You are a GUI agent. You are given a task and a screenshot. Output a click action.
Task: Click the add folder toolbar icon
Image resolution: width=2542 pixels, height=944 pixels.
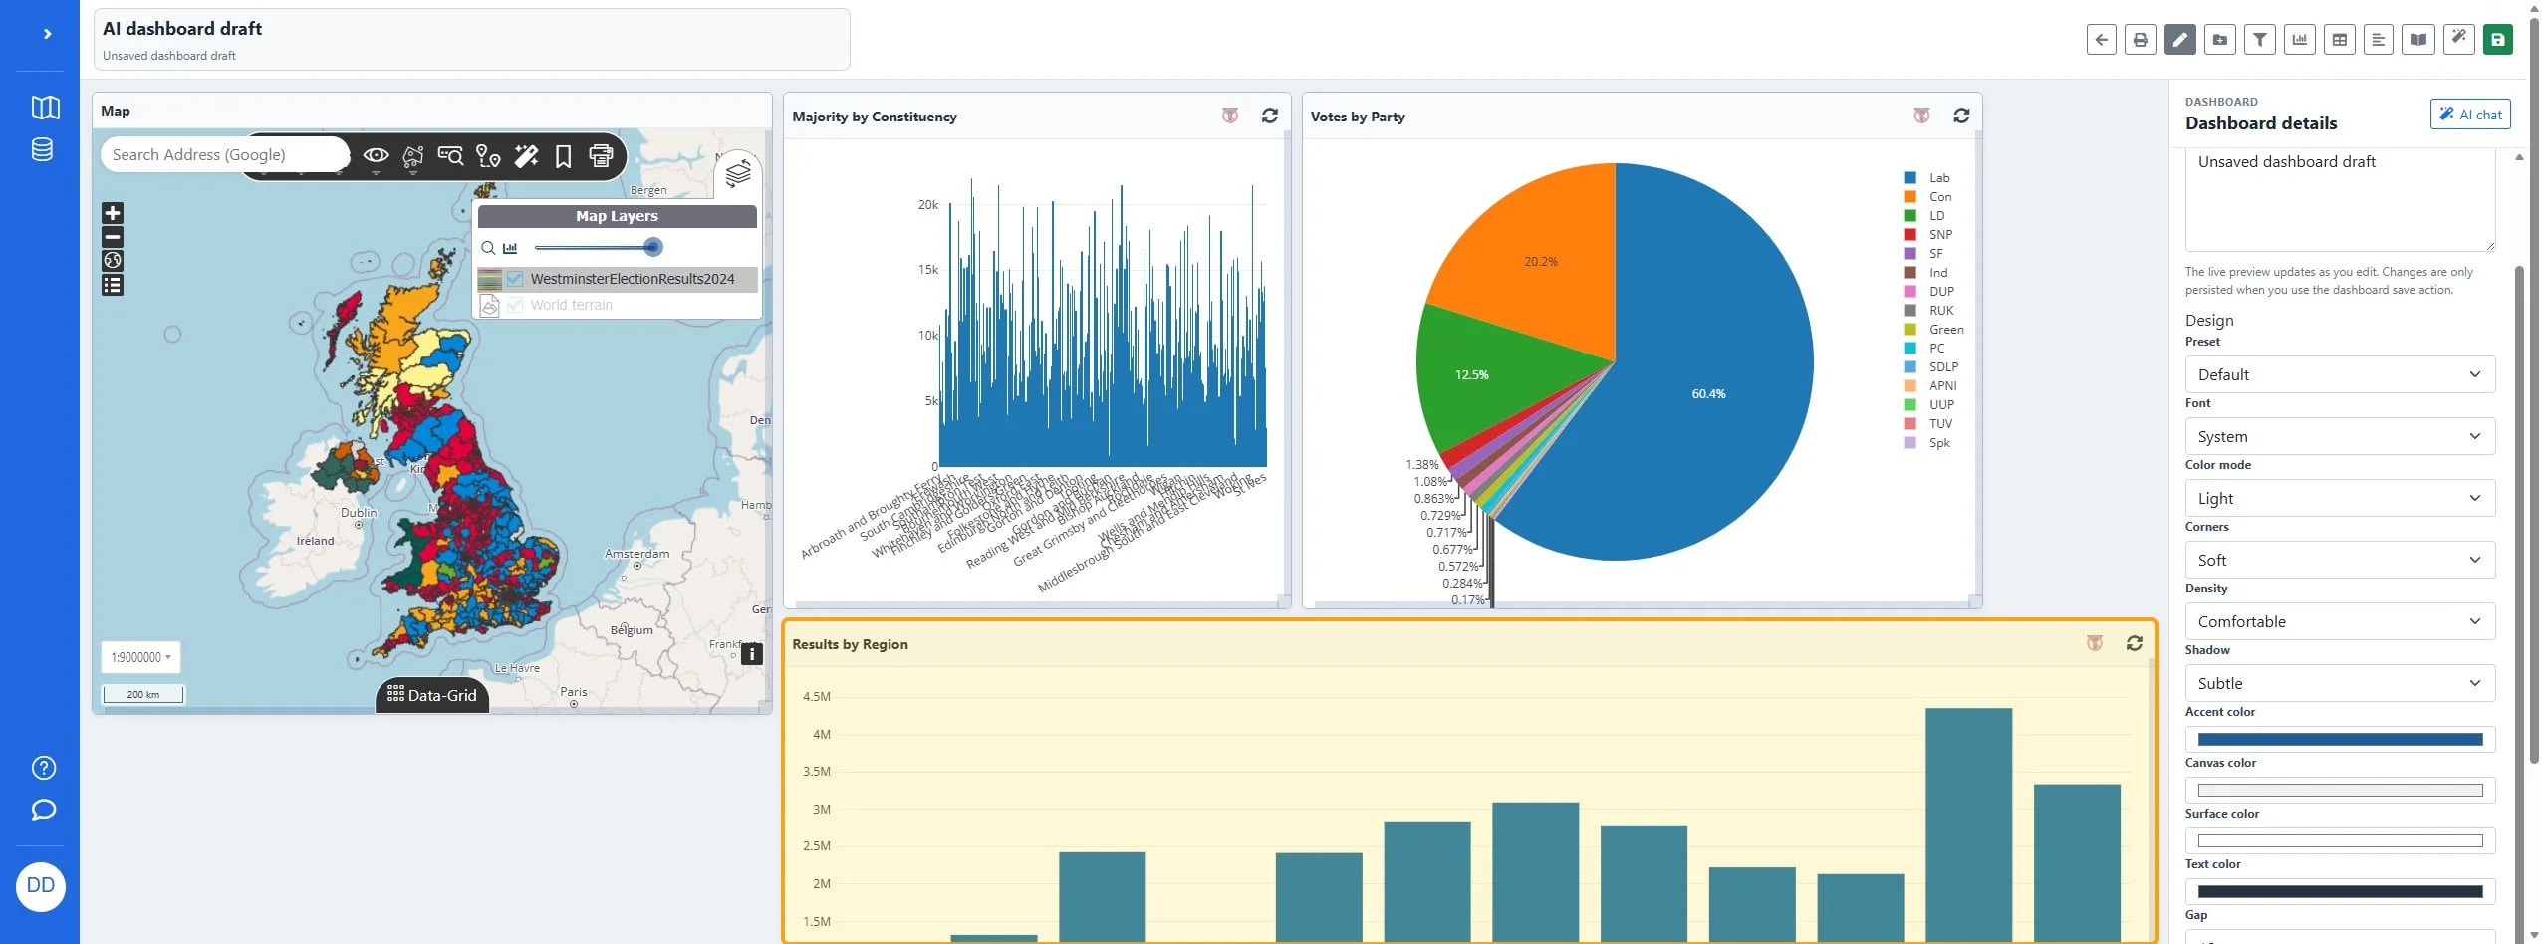click(2220, 40)
